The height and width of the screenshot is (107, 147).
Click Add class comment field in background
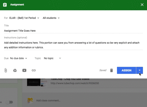48,100
